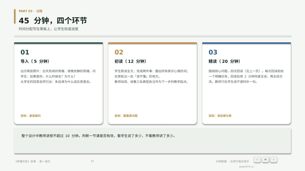Click paragraph starting "围绕核心问题"
This screenshot has height=171, width=305.
tap(246, 76)
